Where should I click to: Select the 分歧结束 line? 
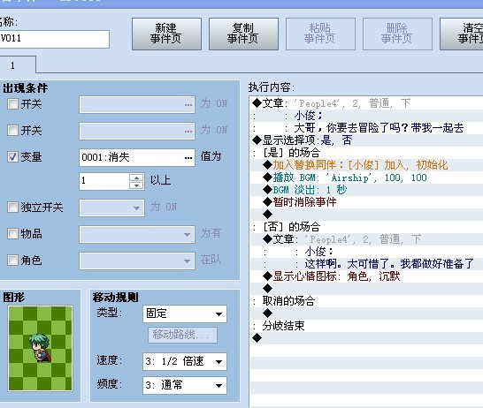(x=366, y=326)
